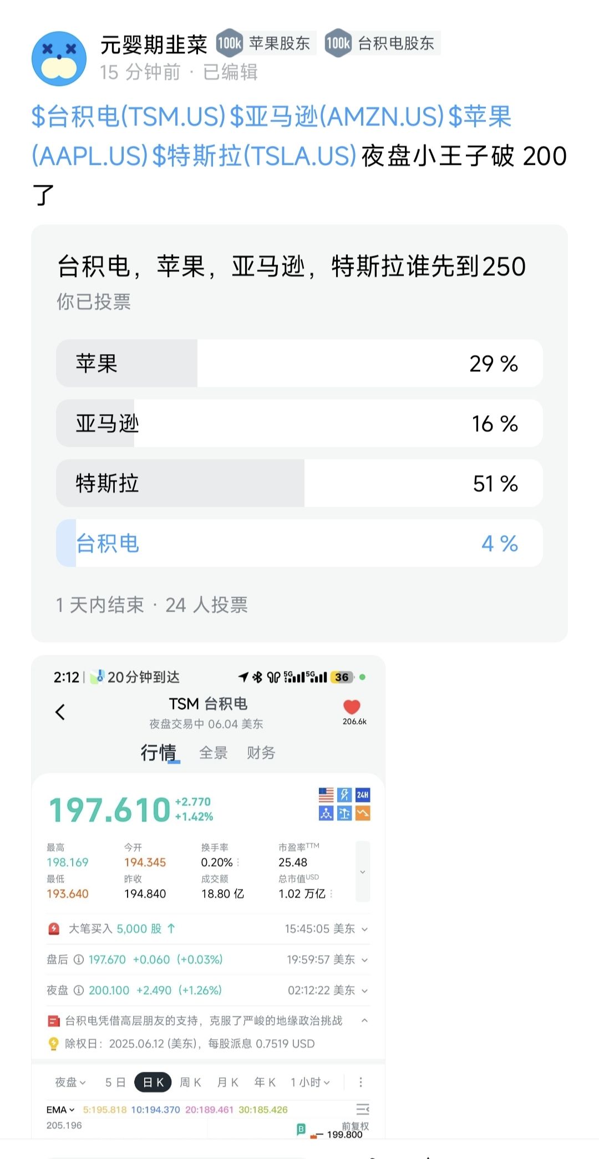Open the poster's blue avatar
Image resolution: width=599 pixels, height=1159 pixels.
pos(59,59)
